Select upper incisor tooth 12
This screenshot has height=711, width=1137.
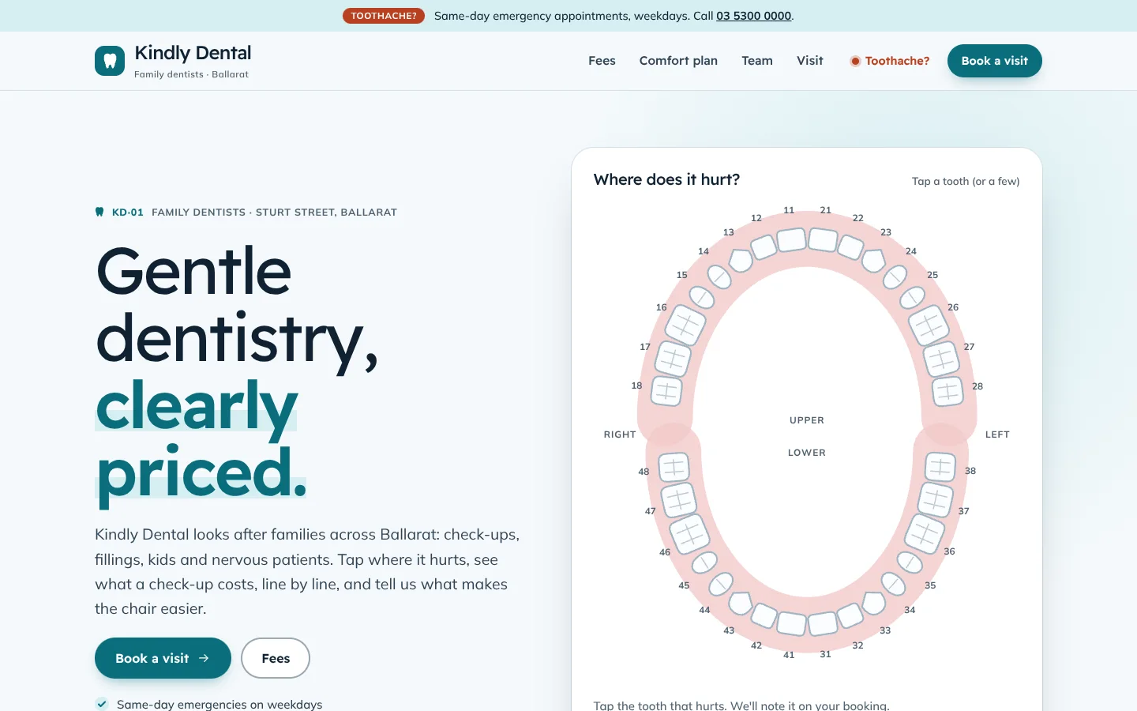click(x=764, y=247)
